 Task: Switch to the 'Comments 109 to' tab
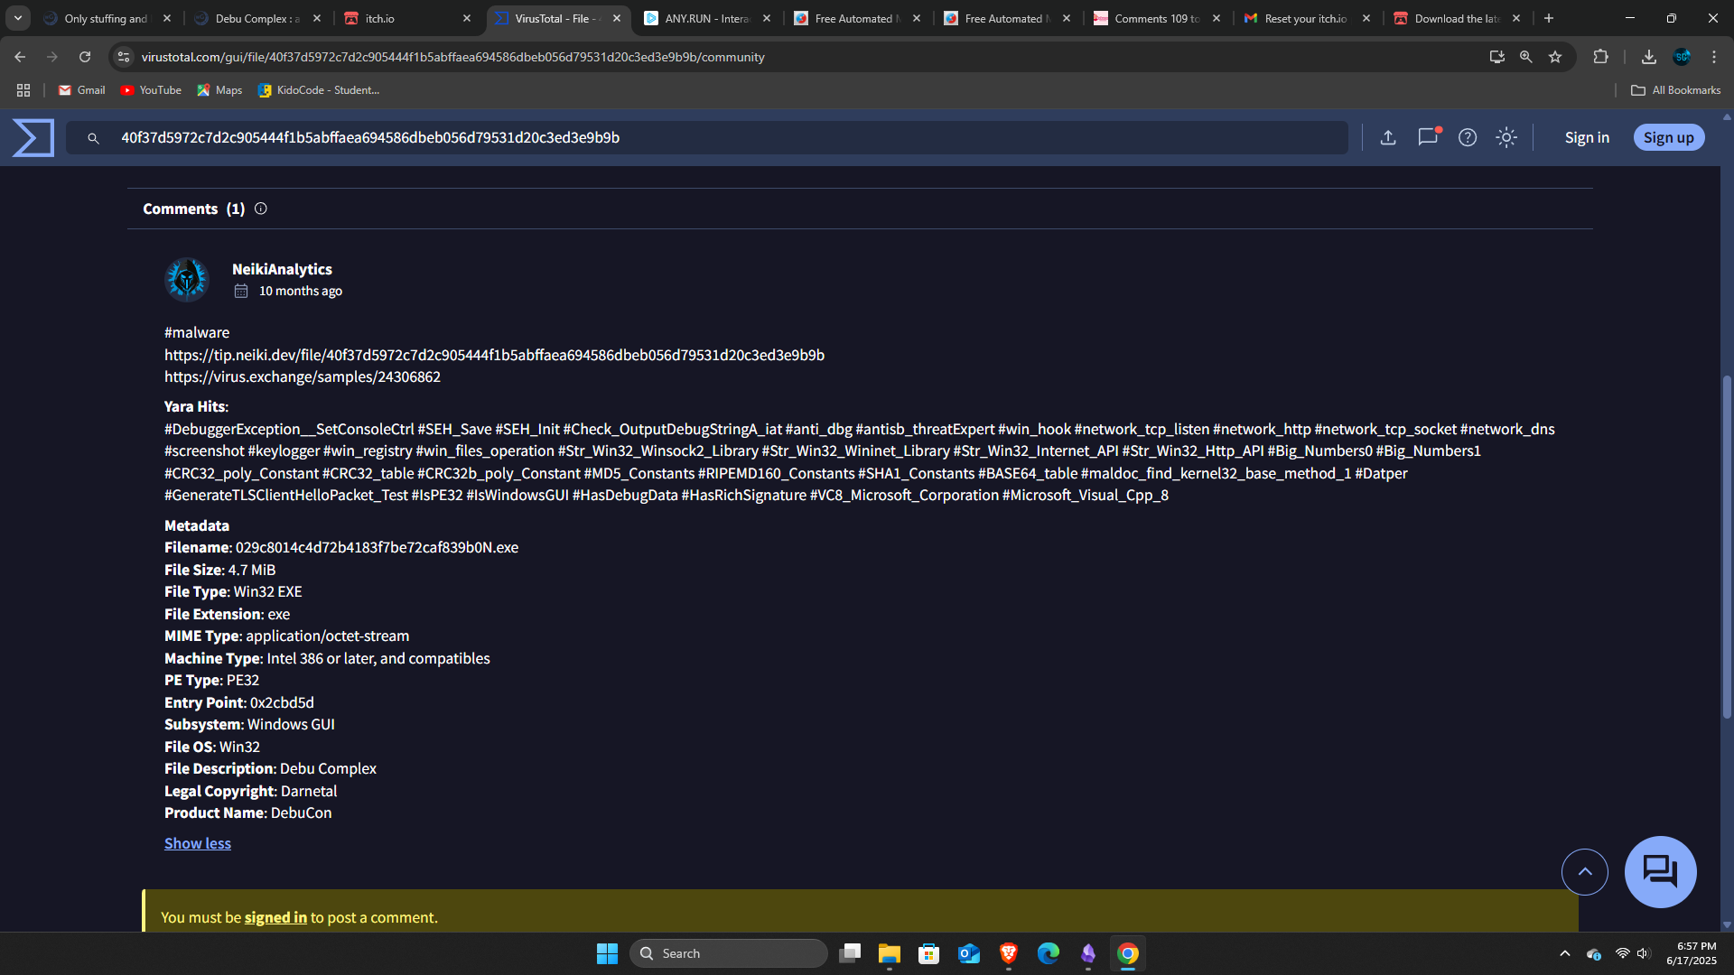[1157, 18]
